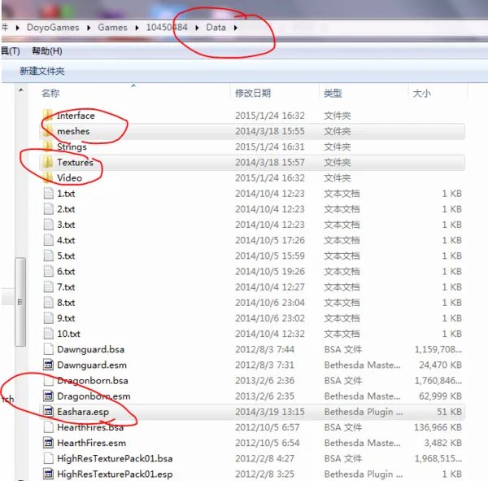
Task: Click Data in the address bar
Action: (x=216, y=28)
